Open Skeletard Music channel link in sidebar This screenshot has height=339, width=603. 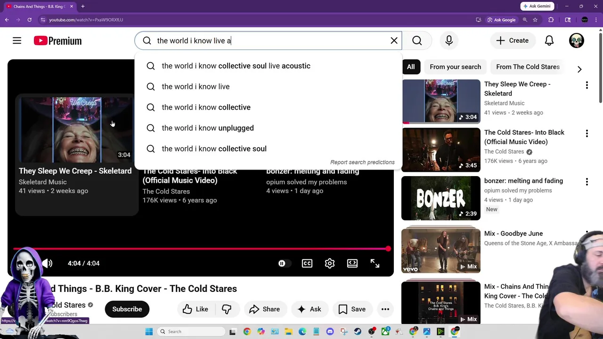point(504,103)
